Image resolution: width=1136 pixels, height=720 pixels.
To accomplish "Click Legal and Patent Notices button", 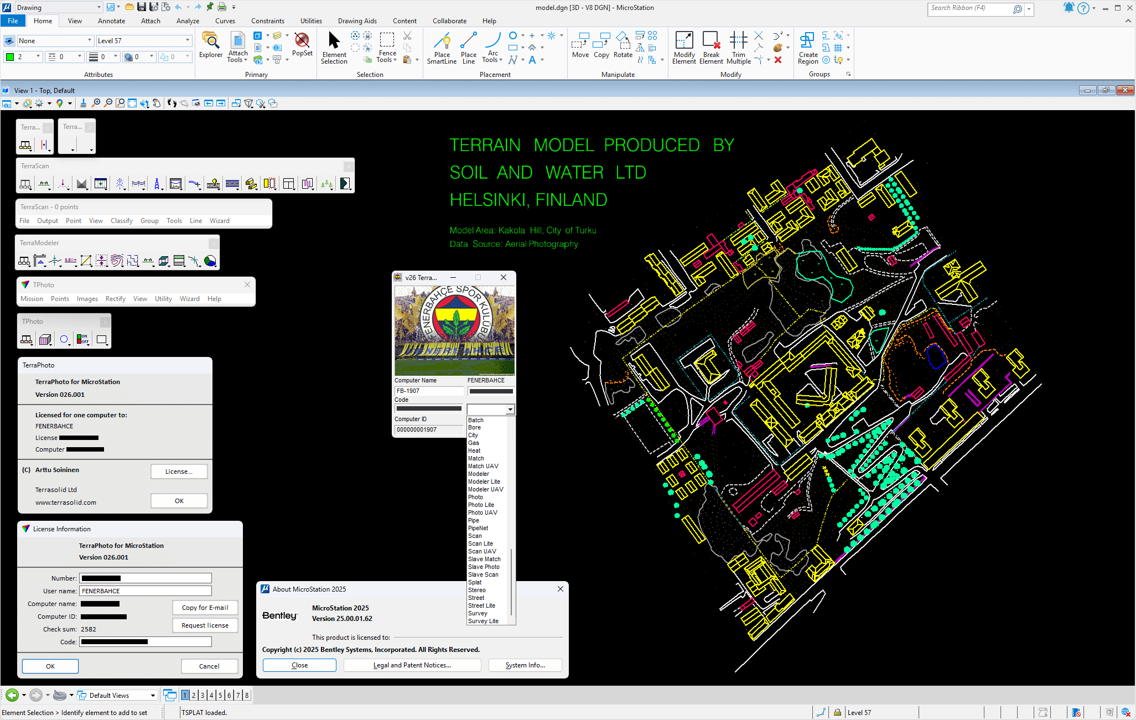I will (x=412, y=665).
